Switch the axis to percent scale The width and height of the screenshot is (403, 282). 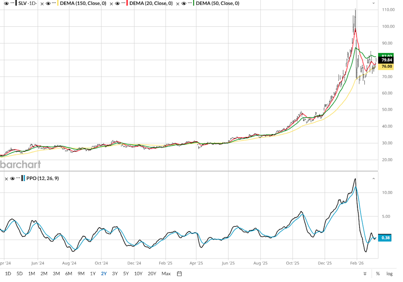[x=378, y=274]
